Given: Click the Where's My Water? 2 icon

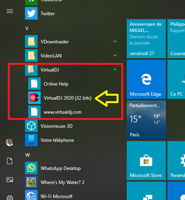Looking at the screenshot, I should (x=31, y=182).
